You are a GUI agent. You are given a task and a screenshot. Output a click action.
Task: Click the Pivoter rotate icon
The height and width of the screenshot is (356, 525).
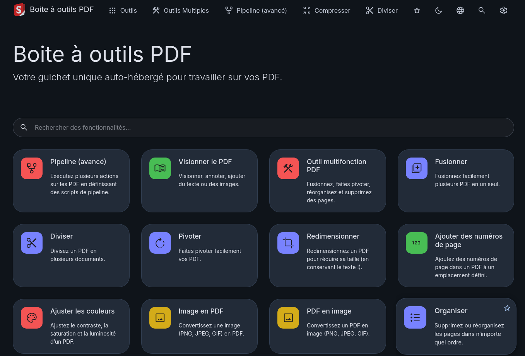160,243
